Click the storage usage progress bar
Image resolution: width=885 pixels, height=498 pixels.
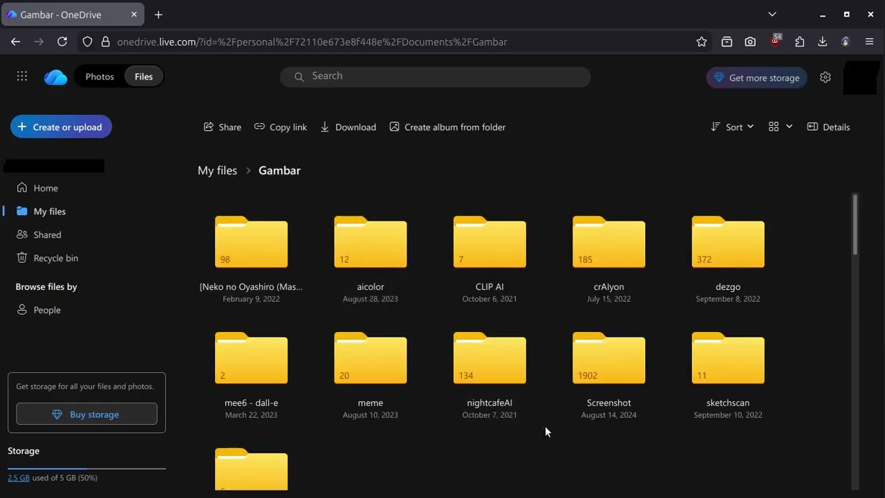pyautogui.click(x=86, y=468)
